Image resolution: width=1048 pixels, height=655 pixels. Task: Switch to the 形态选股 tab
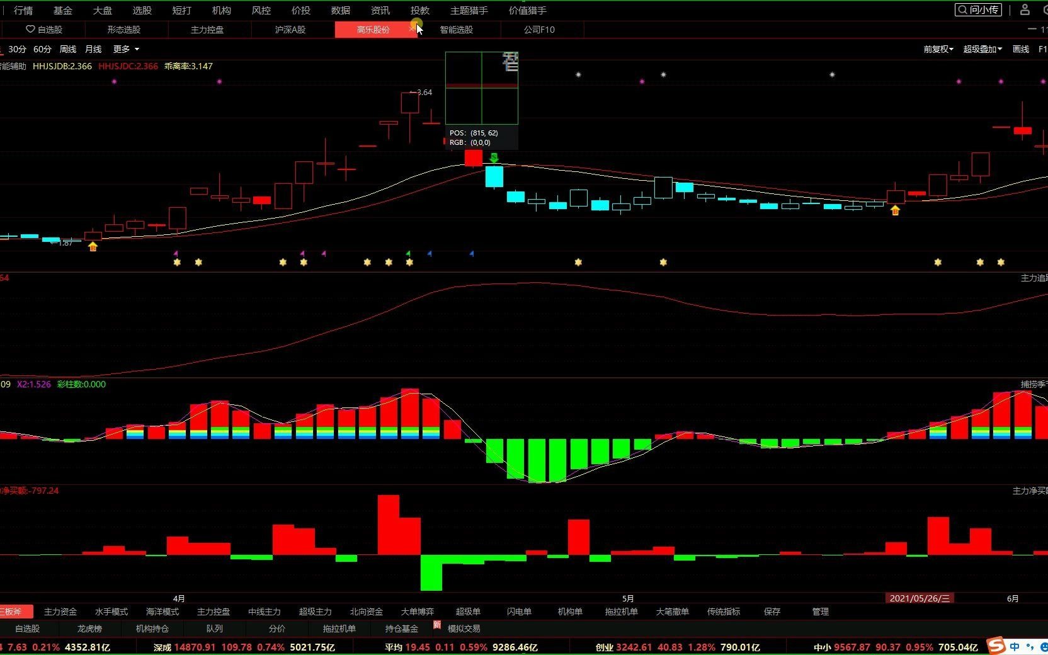[124, 30]
